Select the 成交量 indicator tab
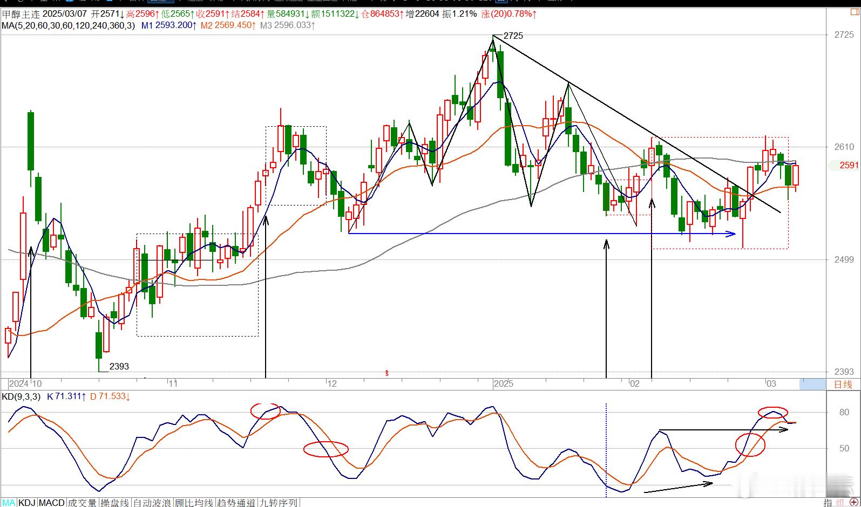 click(82, 503)
